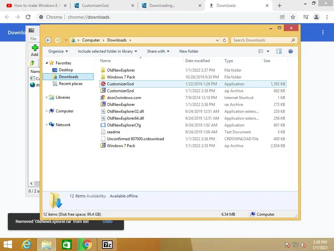The width and height of the screenshot is (334, 251).
Task: Expand the Network tree node
Action: 47,125
